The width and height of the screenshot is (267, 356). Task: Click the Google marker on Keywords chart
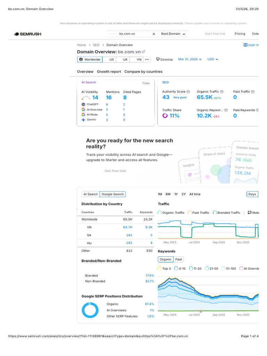click(x=201, y=311)
